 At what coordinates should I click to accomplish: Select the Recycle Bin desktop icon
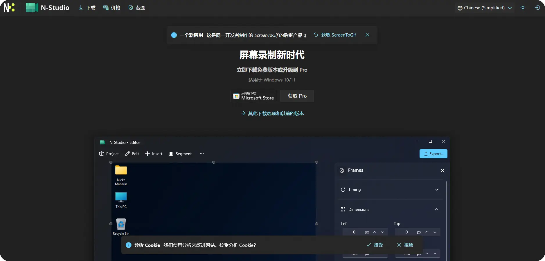pos(121,226)
